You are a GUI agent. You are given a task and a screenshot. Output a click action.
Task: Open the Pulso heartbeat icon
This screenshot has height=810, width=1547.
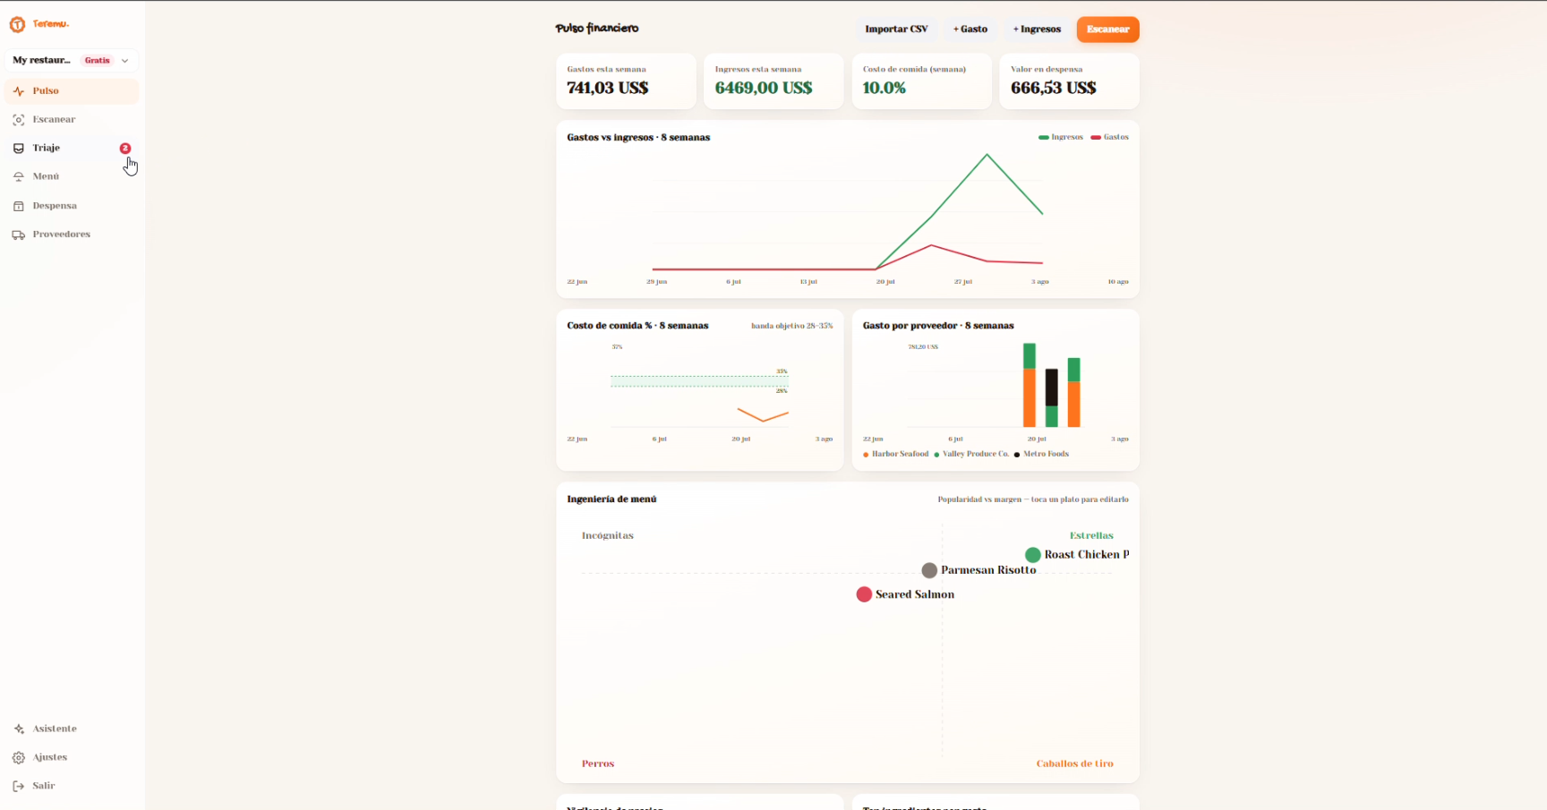19,91
